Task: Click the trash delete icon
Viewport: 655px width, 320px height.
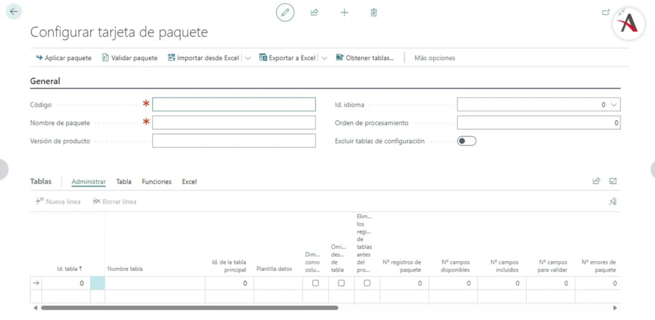Action: pyautogui.click(x=374, y=12)
